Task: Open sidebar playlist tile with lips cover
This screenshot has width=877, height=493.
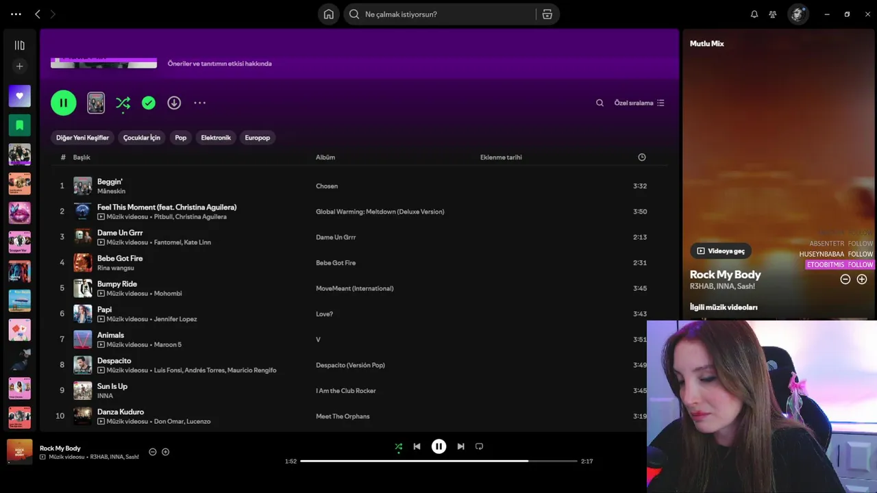Action: point(19,213)
